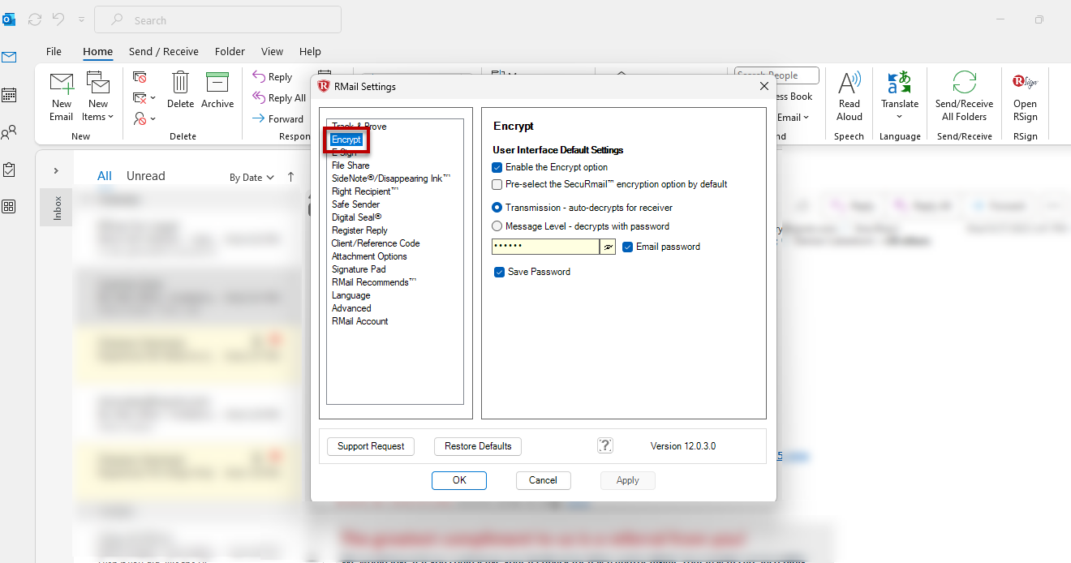
Task: Open the Help ribbon tab
Action: tap(310, 51)
